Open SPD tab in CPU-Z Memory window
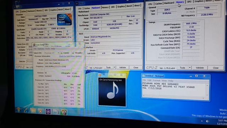227x128 pixels. [x=189, y=2]
